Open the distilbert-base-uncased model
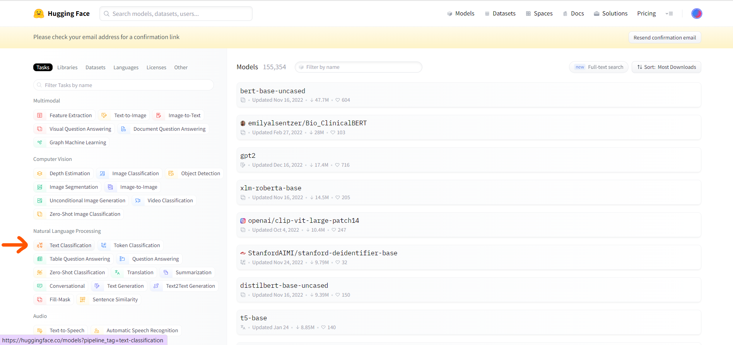 [469, 290]
